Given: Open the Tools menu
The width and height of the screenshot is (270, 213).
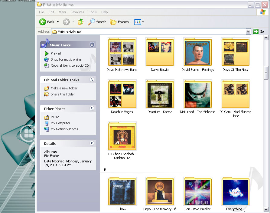Looking at the screenshot, I should tap(93, 12).
